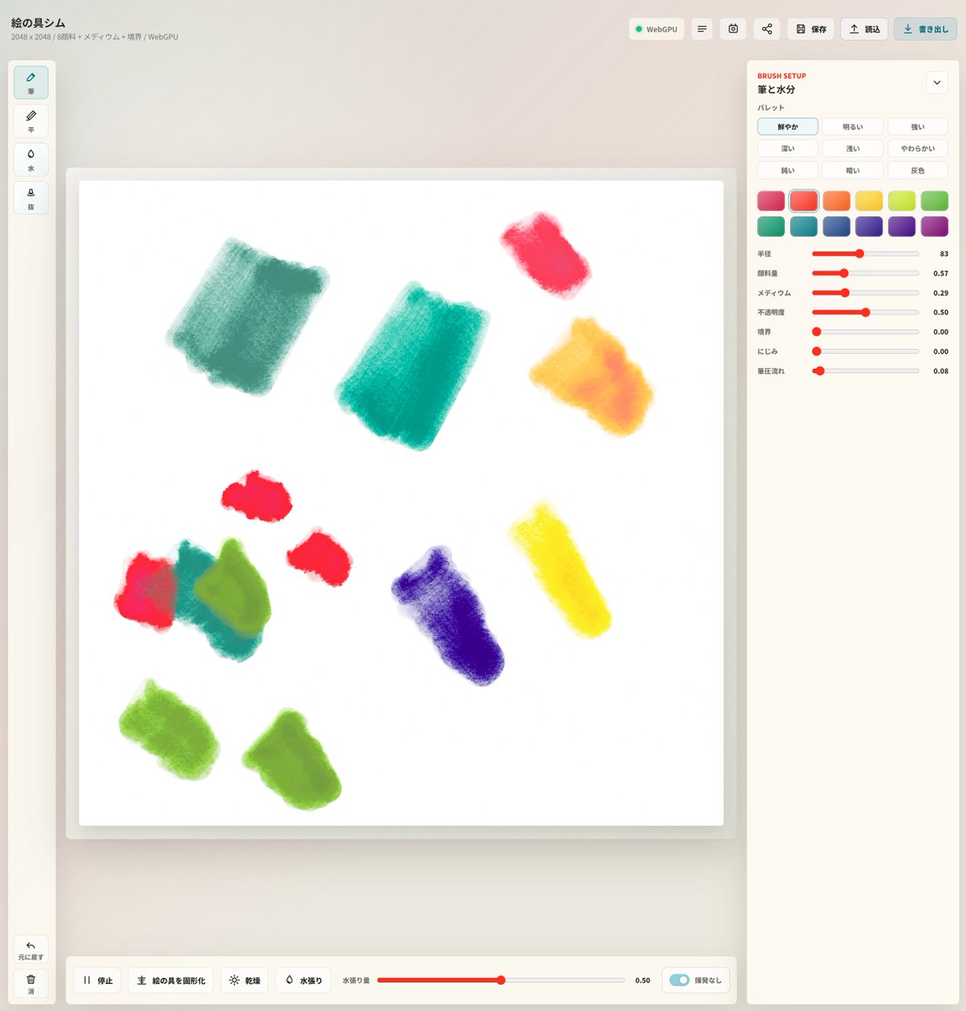Click the 半径 value 83
The width and height of the screenshot is (966, 1011).
pos(943,254)
